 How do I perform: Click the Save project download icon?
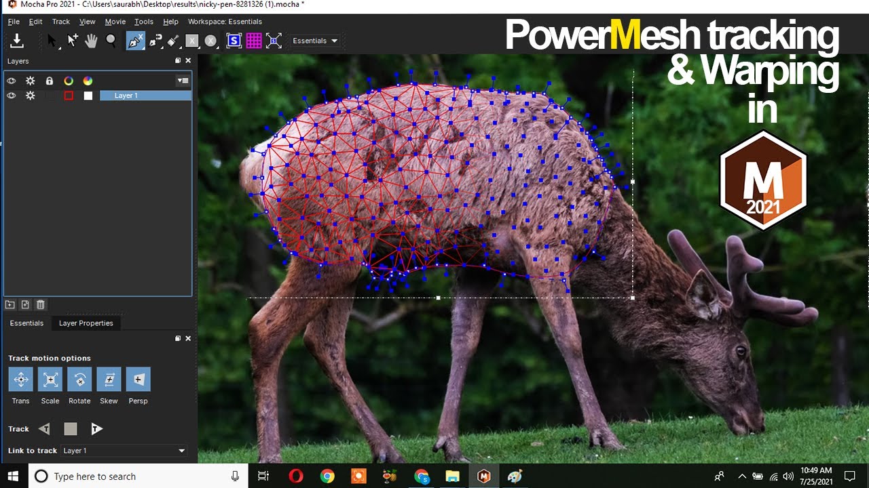(17, 41)
